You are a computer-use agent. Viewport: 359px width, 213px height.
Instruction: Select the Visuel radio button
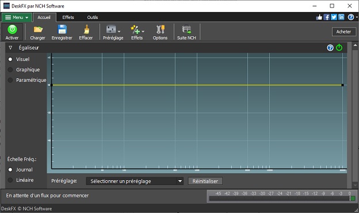point(10,59)
